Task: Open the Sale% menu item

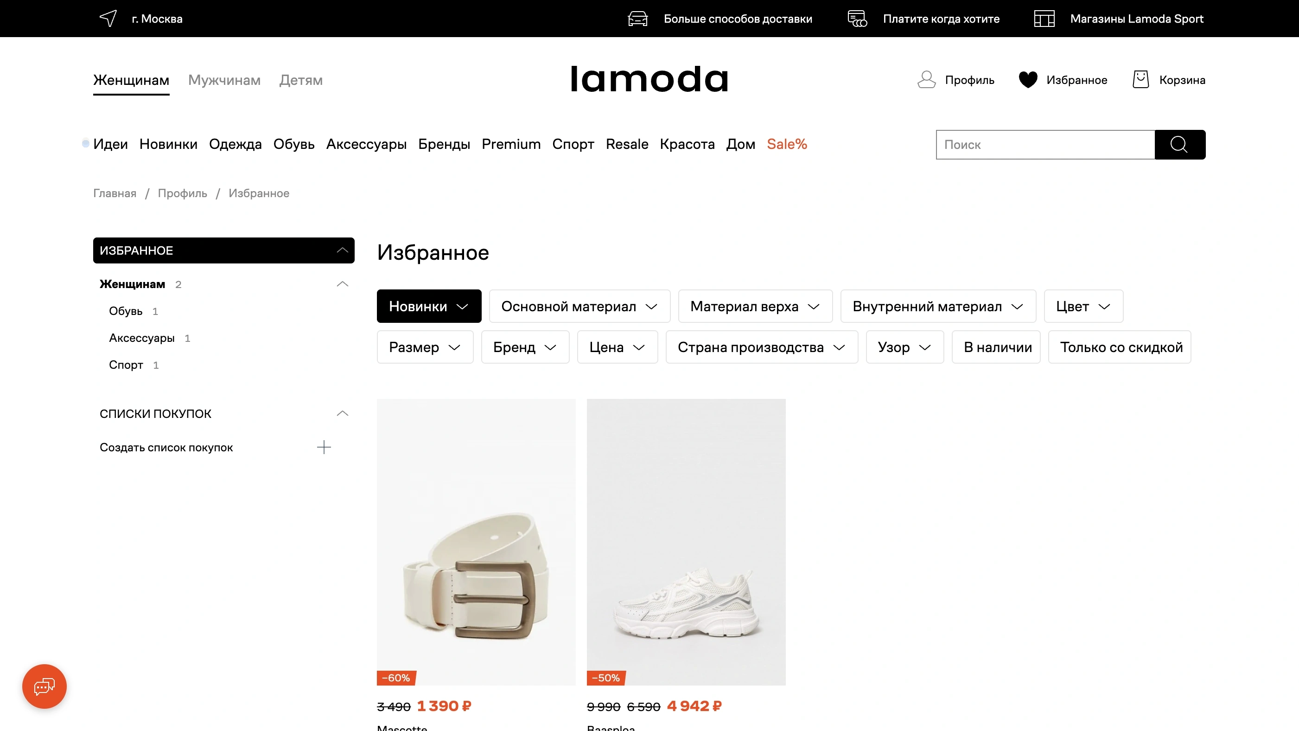Action: pos(787,145)
